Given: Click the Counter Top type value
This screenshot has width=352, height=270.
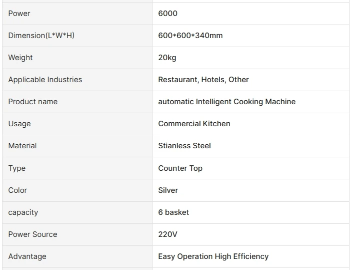Looking at the screenshot, I should point(180,168).
